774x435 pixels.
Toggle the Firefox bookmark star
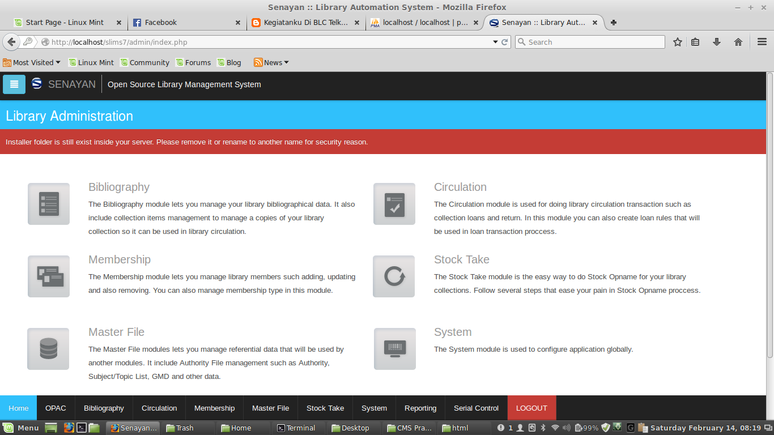click(x=677, y=41)
